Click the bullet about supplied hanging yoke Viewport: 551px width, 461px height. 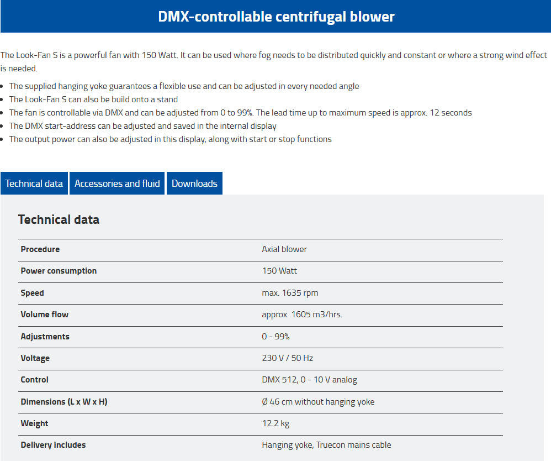(184, 86)
